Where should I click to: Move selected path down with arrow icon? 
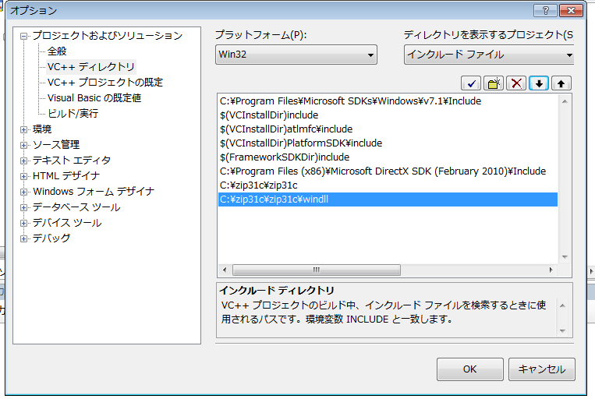[x=539, y=83]
